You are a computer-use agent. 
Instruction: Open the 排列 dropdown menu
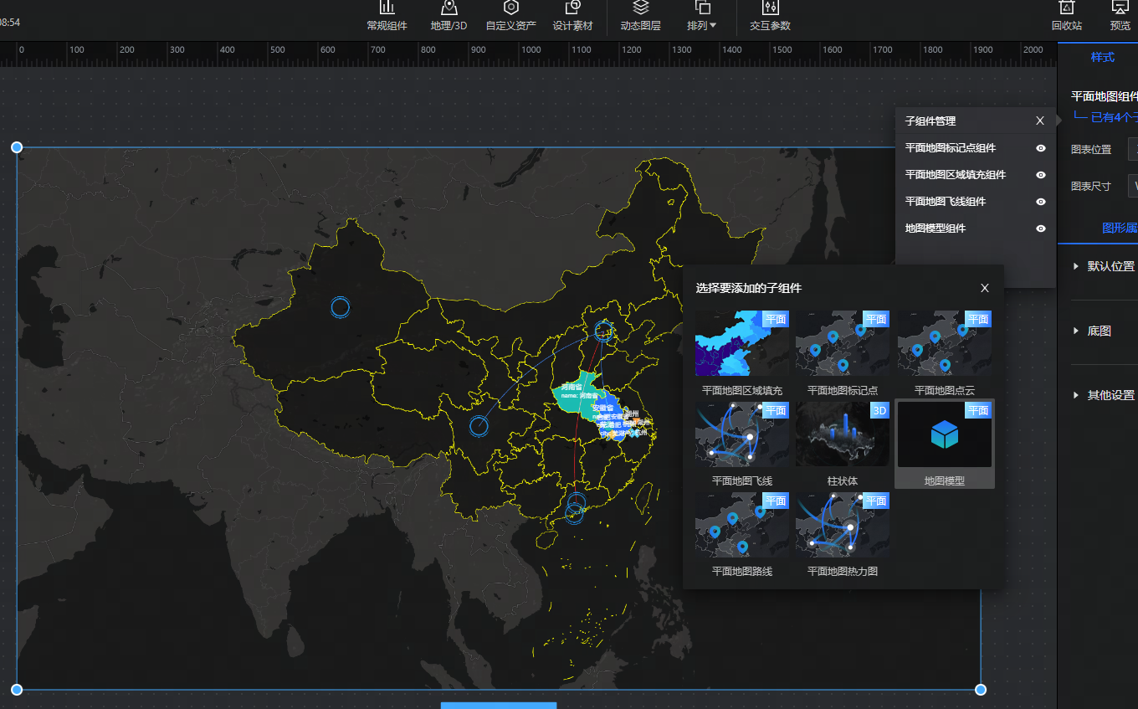(701, 25)
